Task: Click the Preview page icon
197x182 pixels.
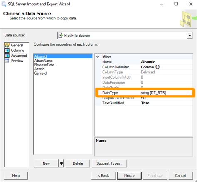Action: 7,61
